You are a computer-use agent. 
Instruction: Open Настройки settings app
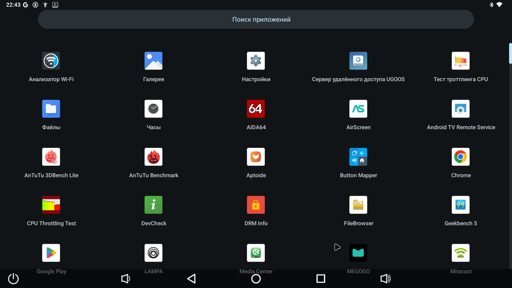256,61
